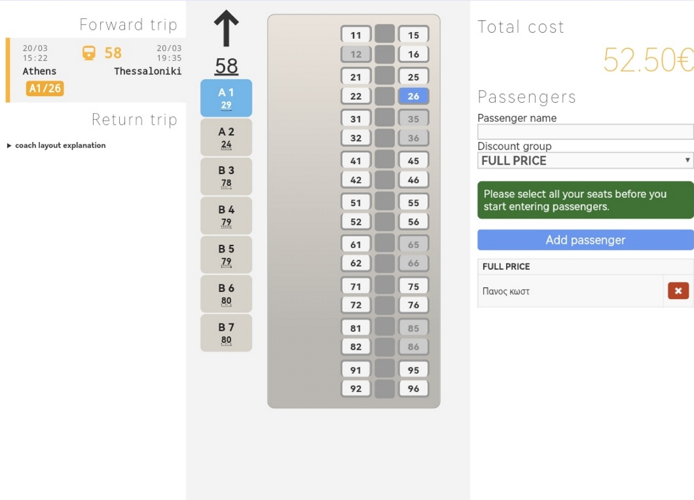Click the train number 58 link

pyautogui.click(x=226, y=66)
